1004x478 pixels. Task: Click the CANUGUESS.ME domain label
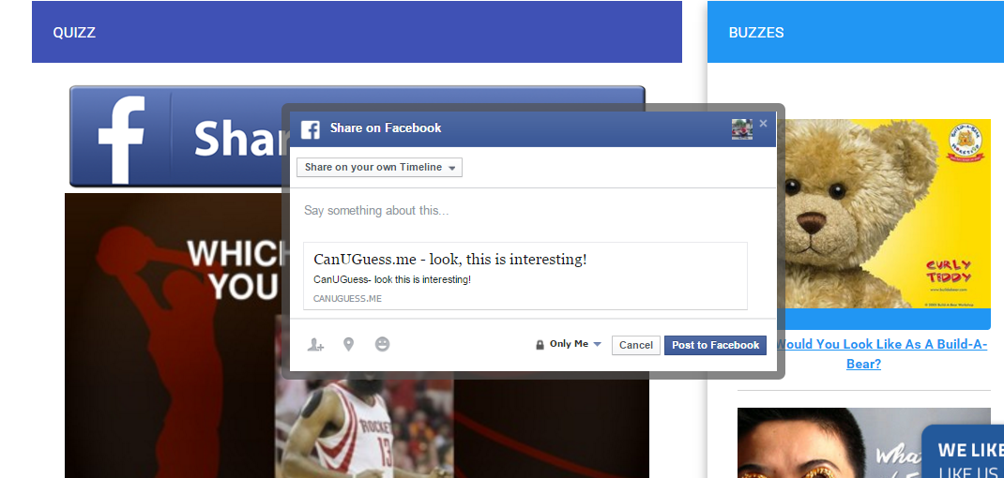[x=347, y=299]
